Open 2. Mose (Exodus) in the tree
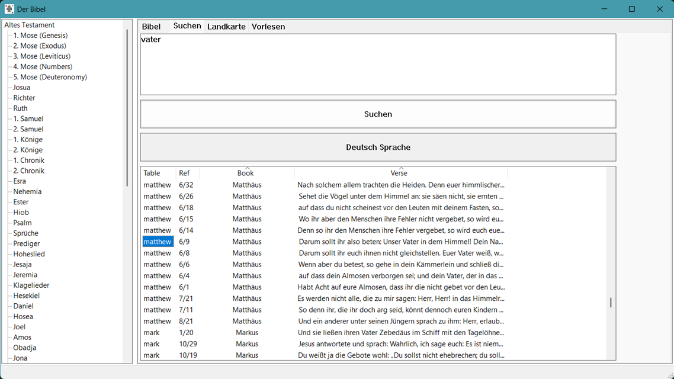Screen dimensions: 674x379 click(40, 46)
